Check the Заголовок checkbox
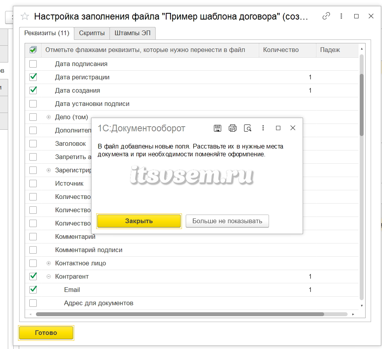Image resolution: width=382 pixels, height=349 pixels. pos(33,144)
